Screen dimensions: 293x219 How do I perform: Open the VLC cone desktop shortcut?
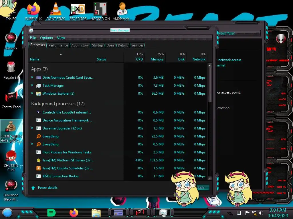point(56,9)
